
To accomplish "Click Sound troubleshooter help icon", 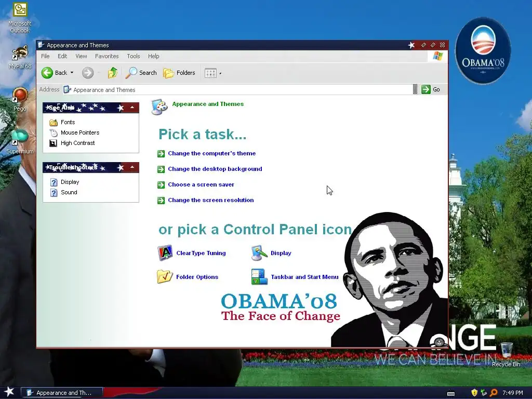I will pyautogui.click(x=54, y=193).
